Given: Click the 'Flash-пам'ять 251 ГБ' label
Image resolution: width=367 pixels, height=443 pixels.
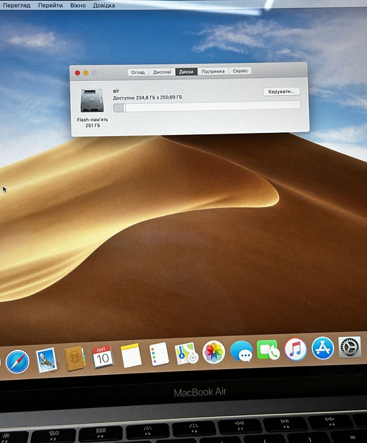Looking at the screenshot, I should (x=93, y=122).
